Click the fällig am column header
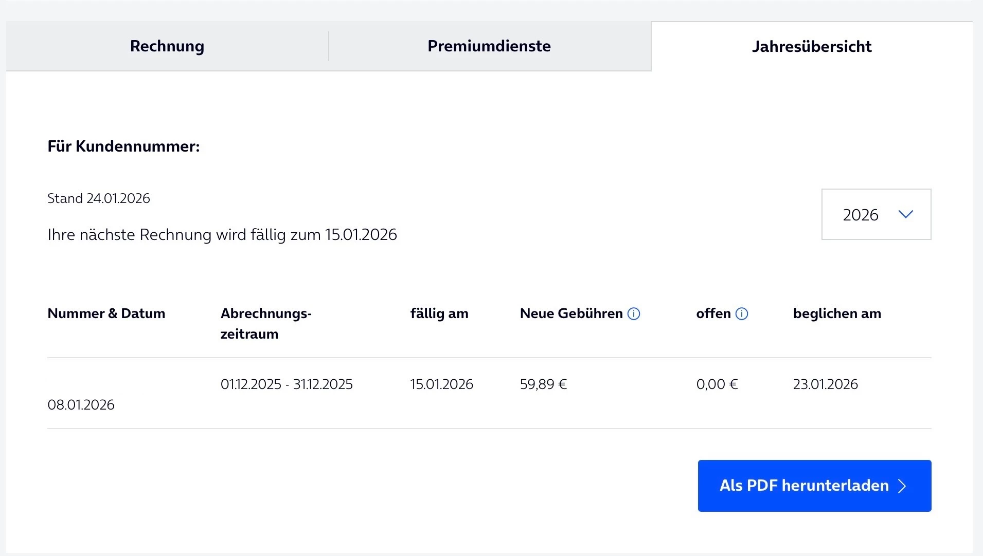This screenshot has height=556, width=983. tap(439, 313)
